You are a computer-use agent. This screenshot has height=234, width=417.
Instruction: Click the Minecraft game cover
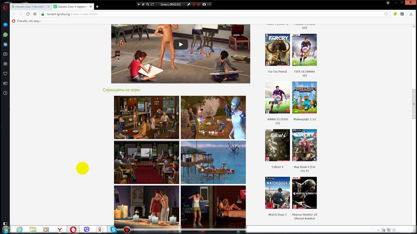coord(304,97)
